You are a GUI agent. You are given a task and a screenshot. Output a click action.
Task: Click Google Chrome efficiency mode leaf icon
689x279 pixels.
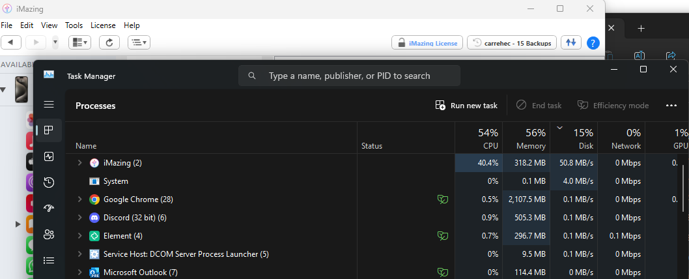click(x=442, y=199)
